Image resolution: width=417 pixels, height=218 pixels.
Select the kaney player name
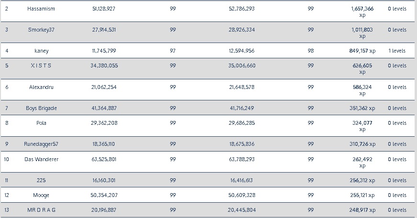click(41, 51)
